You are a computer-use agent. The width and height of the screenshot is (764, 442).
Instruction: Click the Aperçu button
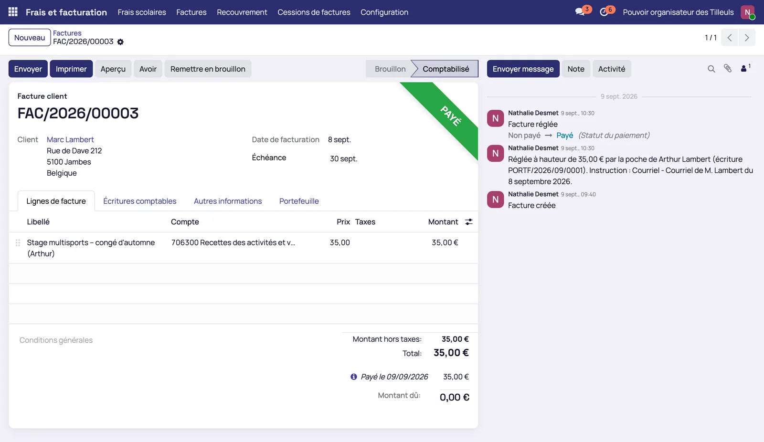point(113,69)
